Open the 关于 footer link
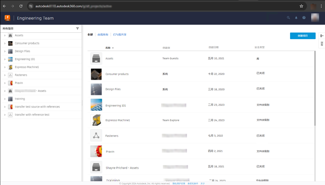The image size is (325, 185). [x=203, y=183]
